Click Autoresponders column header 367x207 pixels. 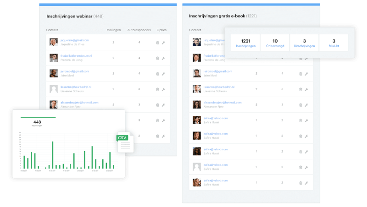click(139, 30)
